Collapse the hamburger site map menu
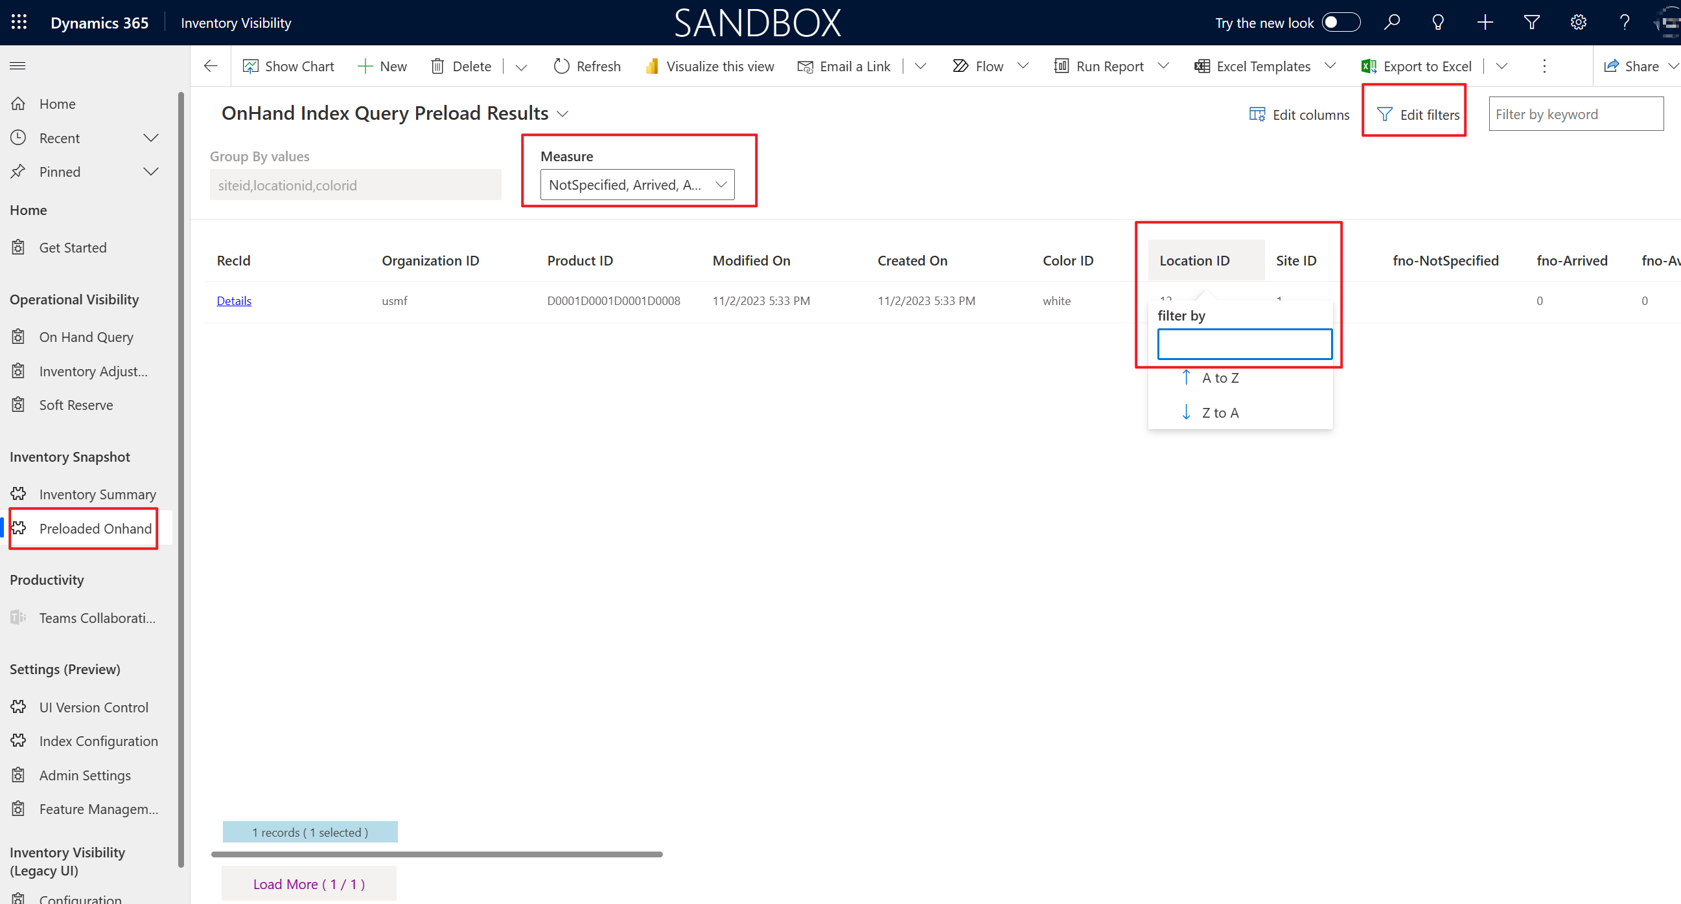1681x904 pixels. click(x=17, y=66)
